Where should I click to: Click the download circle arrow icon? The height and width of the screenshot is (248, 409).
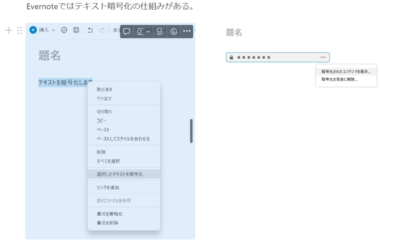click(174, 31)
